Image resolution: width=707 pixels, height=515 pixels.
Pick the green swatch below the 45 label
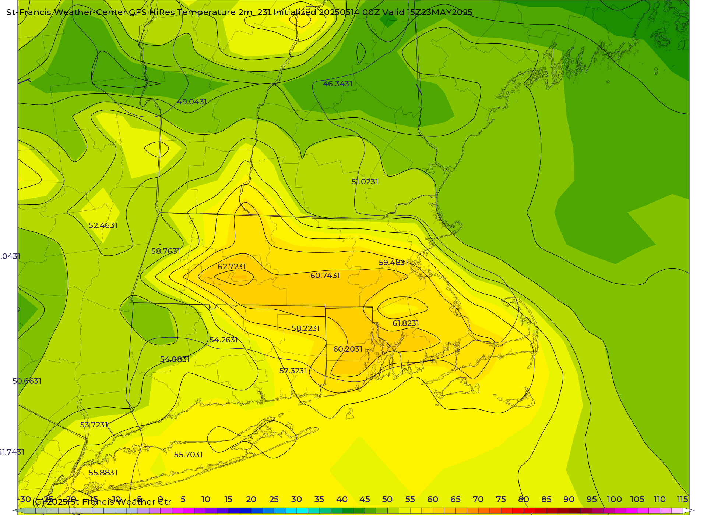359,511
